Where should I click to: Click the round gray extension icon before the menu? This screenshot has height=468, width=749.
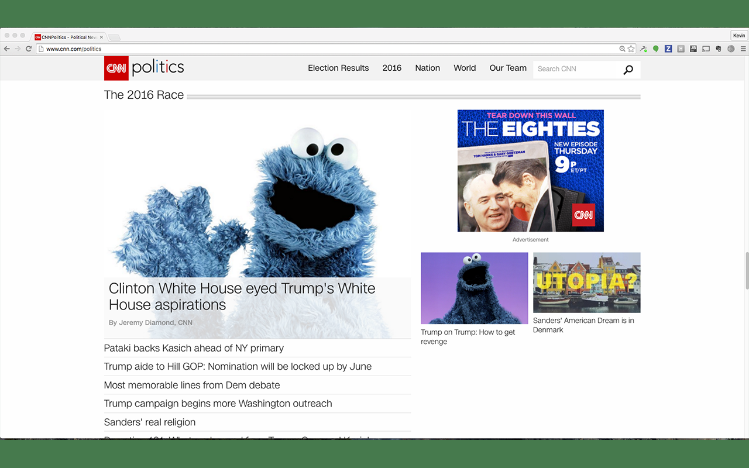(730, 49)
